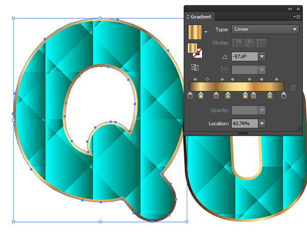This screenshot has width=307, height=250.
Task: Open the Type dropdown showing Linear
Action: click(265, 29)
